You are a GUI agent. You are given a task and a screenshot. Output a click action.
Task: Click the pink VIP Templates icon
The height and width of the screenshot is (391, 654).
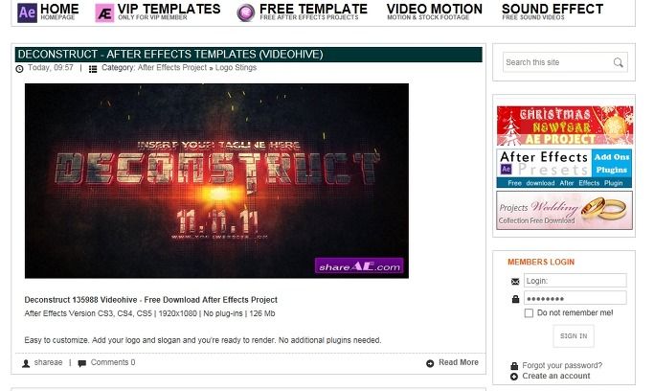[x=104, y=12]
